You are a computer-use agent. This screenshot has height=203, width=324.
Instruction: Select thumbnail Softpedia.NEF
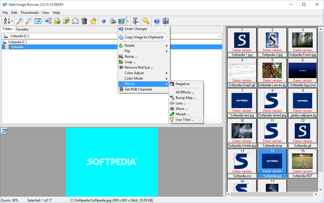(303, 163)
